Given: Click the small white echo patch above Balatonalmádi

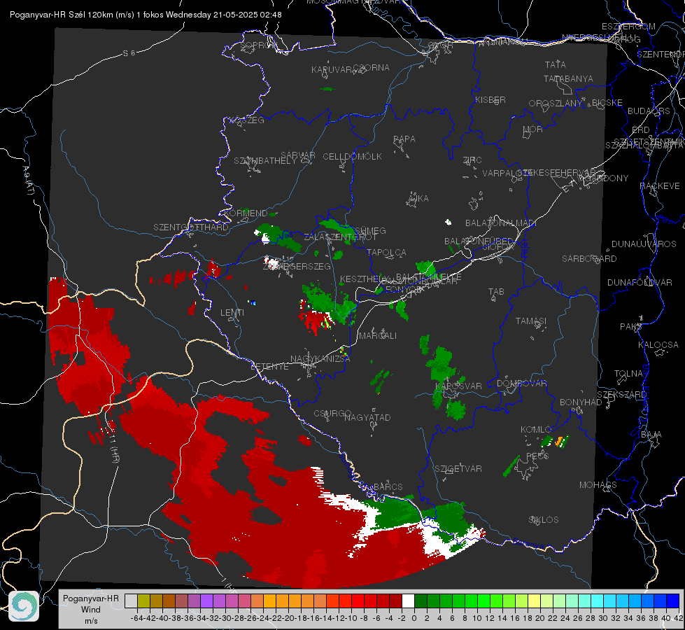Looking at the screenshot, I should (x=448, y=222).
